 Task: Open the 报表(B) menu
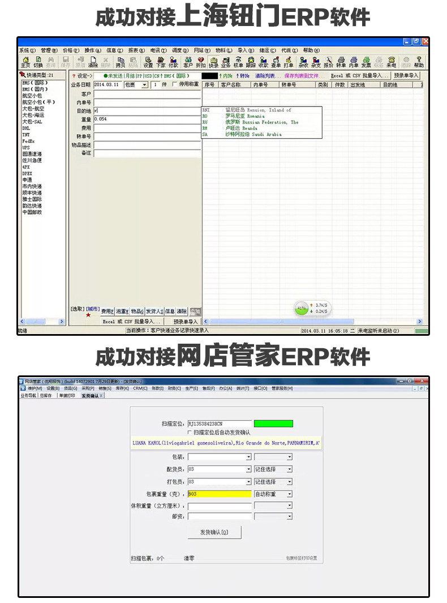pyautogui.click(x=136, y=50)
